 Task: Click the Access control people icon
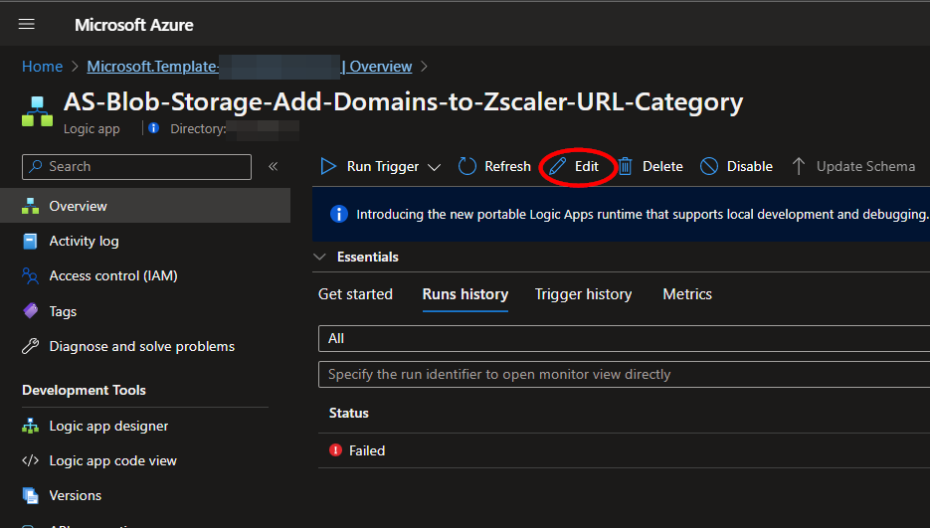pyautogui.click(x=30, y=275)
